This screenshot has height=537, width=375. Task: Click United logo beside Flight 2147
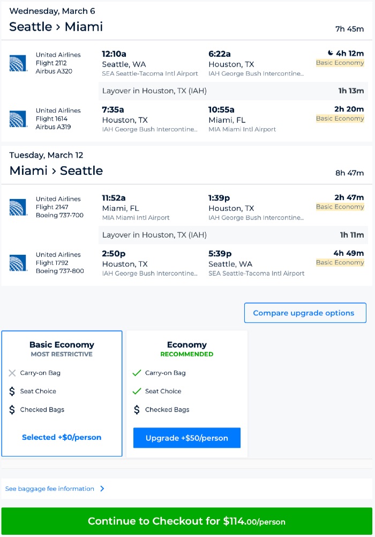coord(18,207)
